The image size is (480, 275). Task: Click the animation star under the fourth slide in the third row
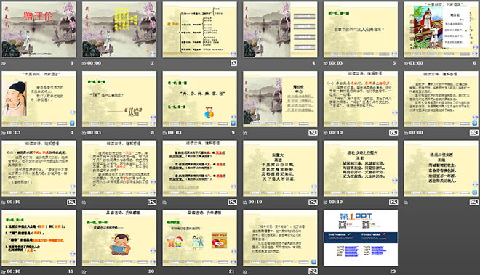[245, 202]
